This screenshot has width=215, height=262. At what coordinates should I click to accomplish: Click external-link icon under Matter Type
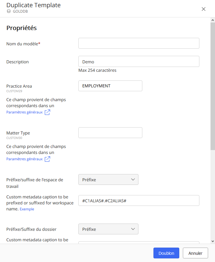click(47, 159)
